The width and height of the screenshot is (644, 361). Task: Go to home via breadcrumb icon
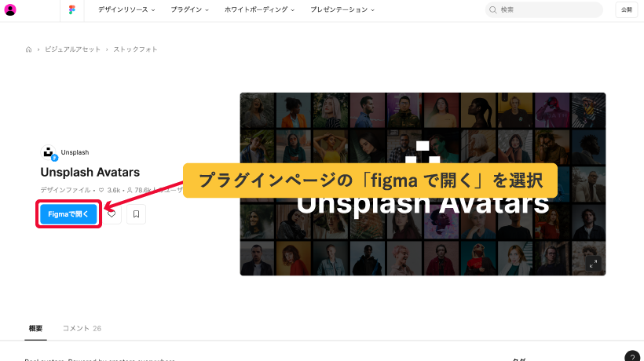pos(28,49)
